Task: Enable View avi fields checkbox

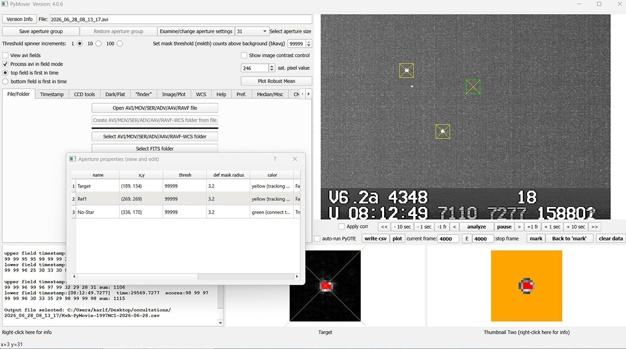Action: [x=5, y=55]
